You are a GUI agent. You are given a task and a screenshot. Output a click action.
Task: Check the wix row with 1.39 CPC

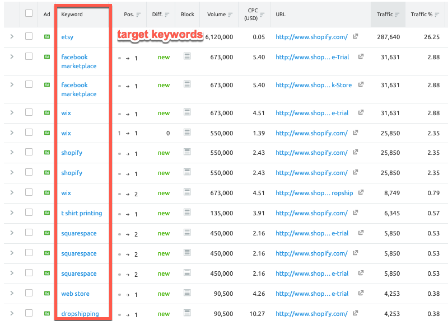click(x=29, y=133)
